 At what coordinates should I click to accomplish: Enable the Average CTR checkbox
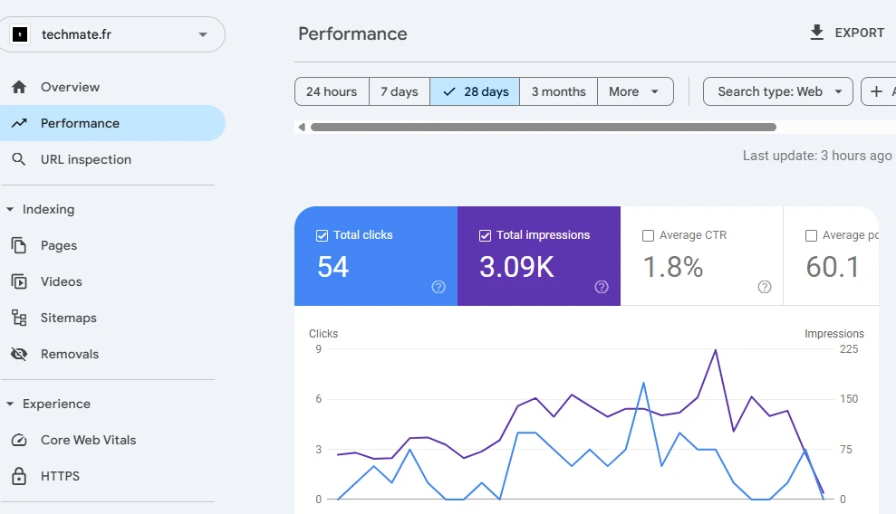pyautogui.click(x=648, y=235)
